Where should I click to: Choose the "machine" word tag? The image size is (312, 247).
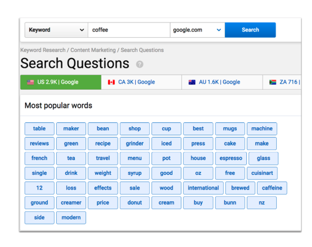(262, 128)
